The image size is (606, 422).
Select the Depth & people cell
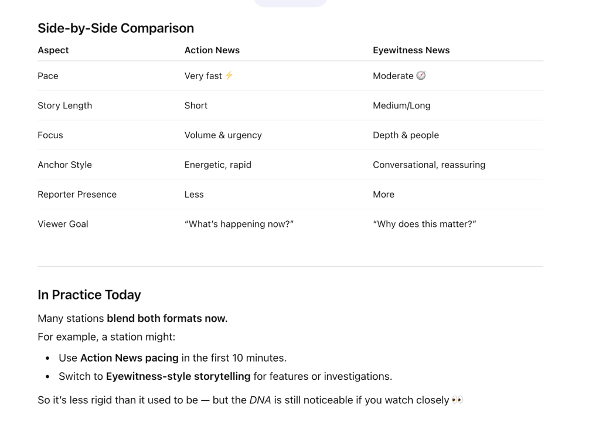pyautogui.click(x=406, y=135)
